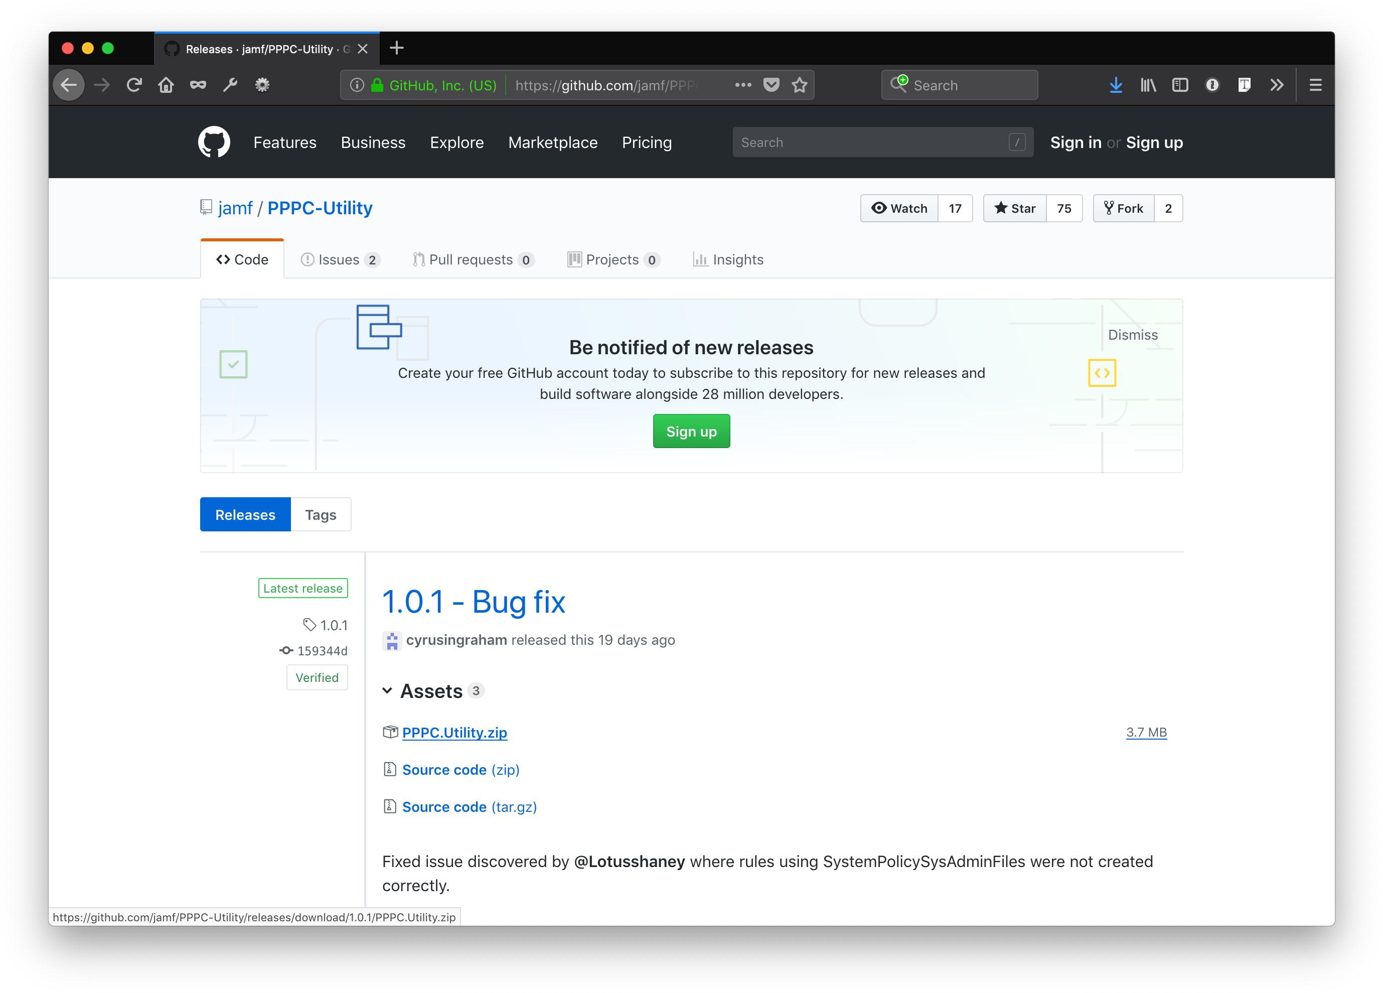This screenshot has width=1383, height=993.
Task: Click the Verified badge
Action: tap(317, 677)
